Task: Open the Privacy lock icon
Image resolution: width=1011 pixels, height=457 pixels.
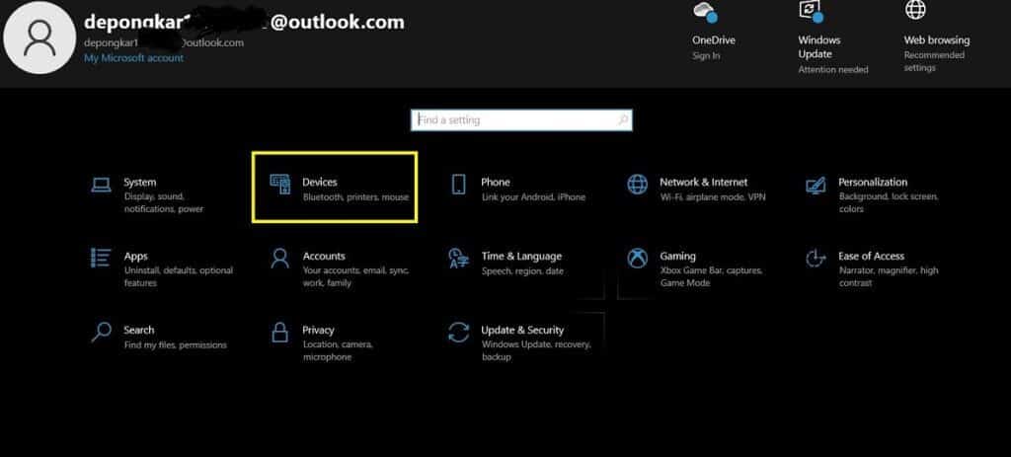Action: click(279, 332)
